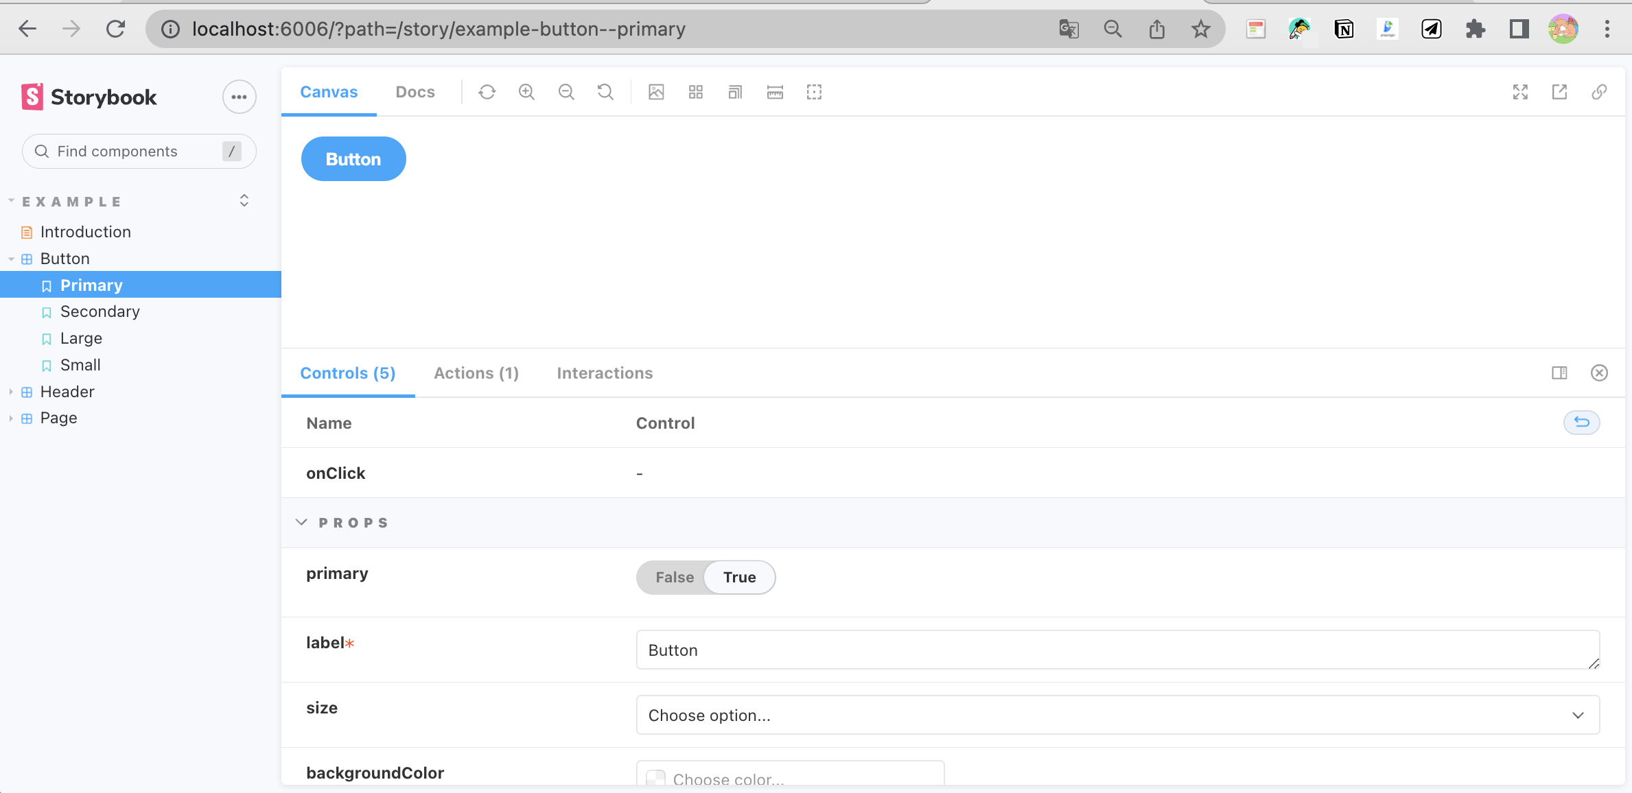Toggle the grid background icon

[696, 92]
